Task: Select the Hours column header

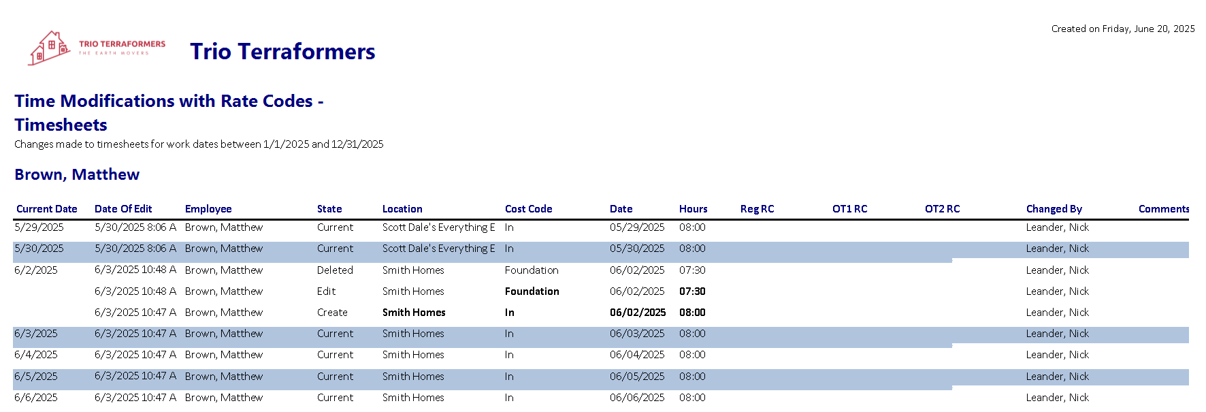Action: (693, 209)
